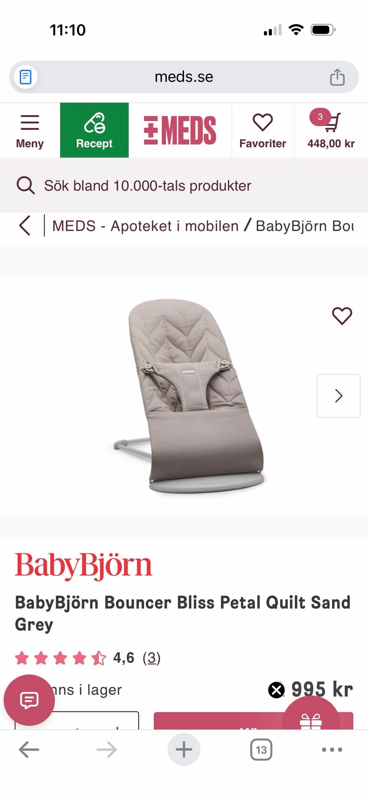Screen dimensions: 368x801
Task: Open the 3 reviews link
Action: tap(151, 658)
